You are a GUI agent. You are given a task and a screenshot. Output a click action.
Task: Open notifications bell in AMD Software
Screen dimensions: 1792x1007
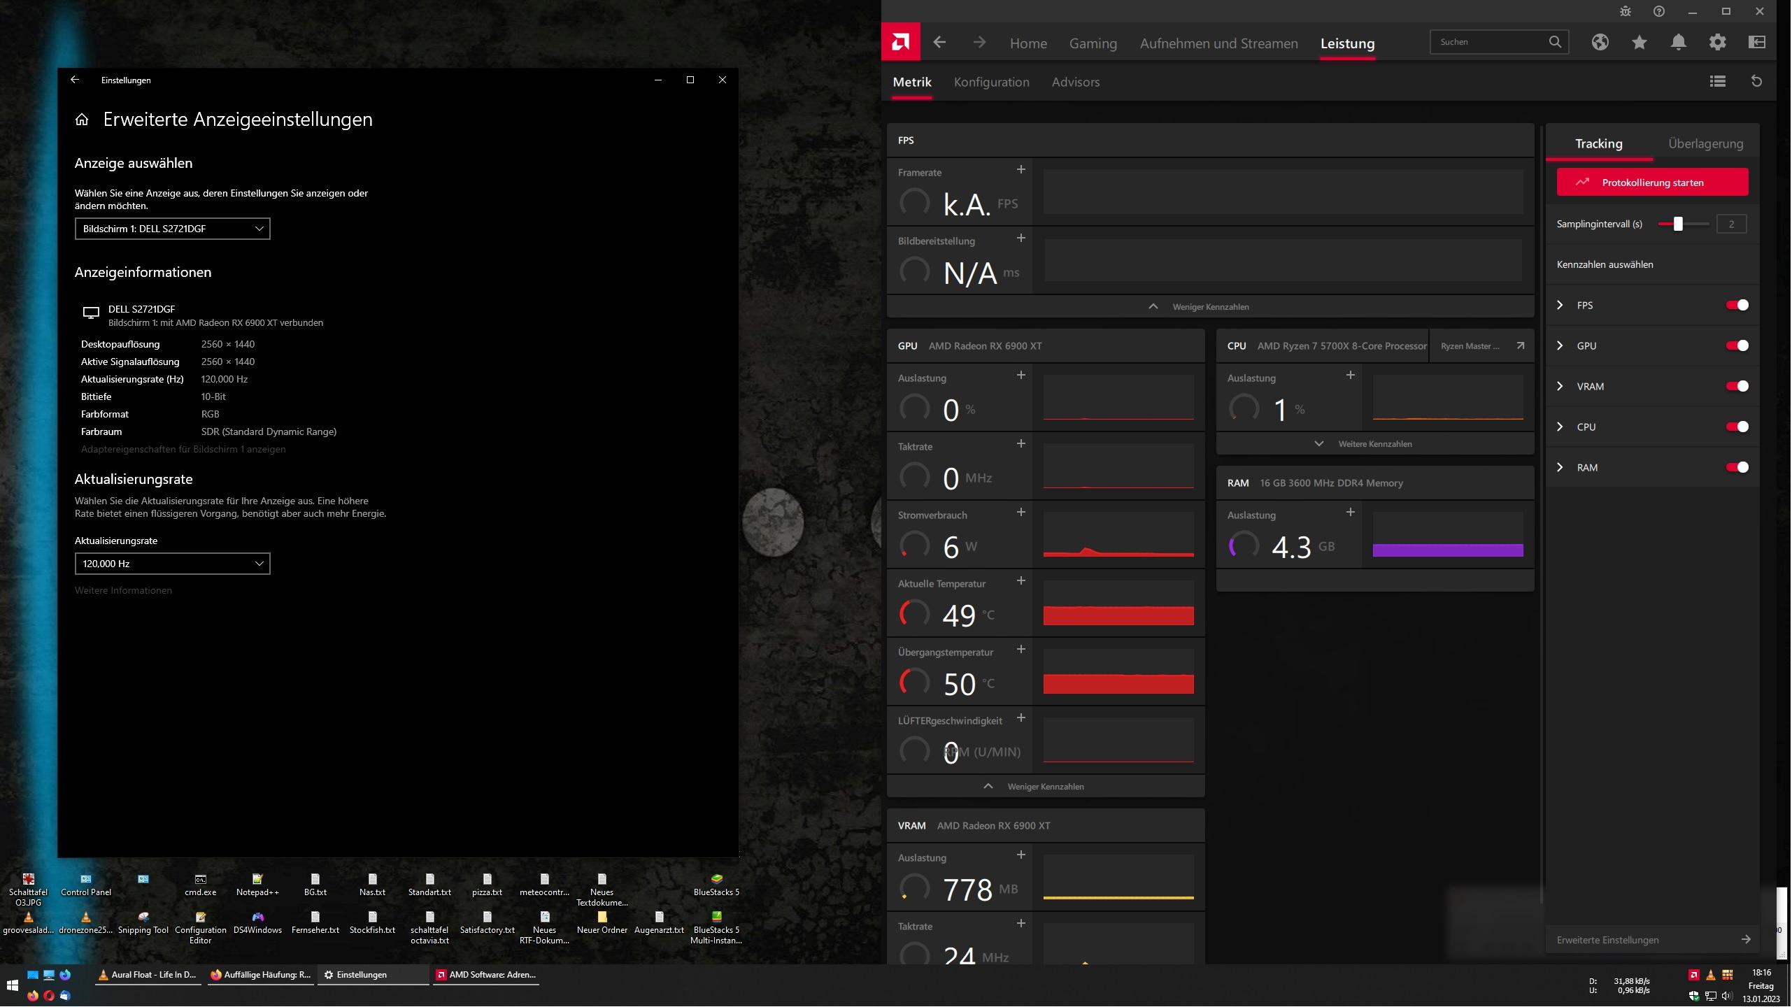pos(1679,42)
